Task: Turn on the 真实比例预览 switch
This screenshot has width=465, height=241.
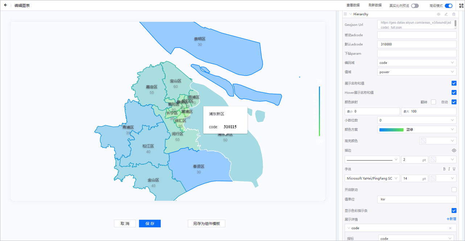Action: (415, 6)
